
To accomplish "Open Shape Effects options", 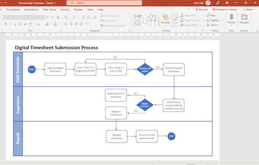I will tap(190, 25).
